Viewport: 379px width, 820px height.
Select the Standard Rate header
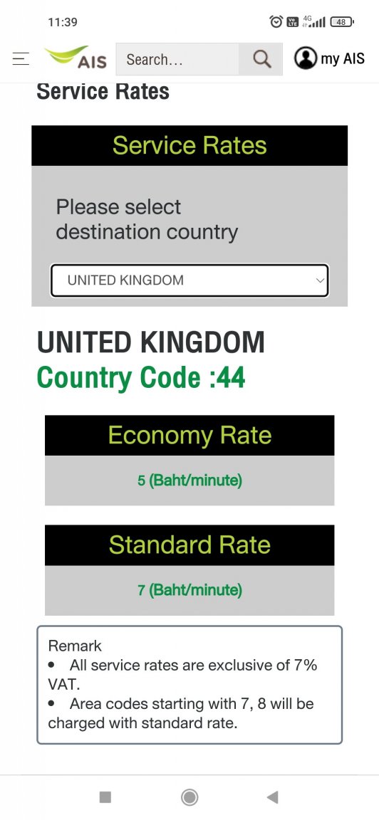pos(189,545)
